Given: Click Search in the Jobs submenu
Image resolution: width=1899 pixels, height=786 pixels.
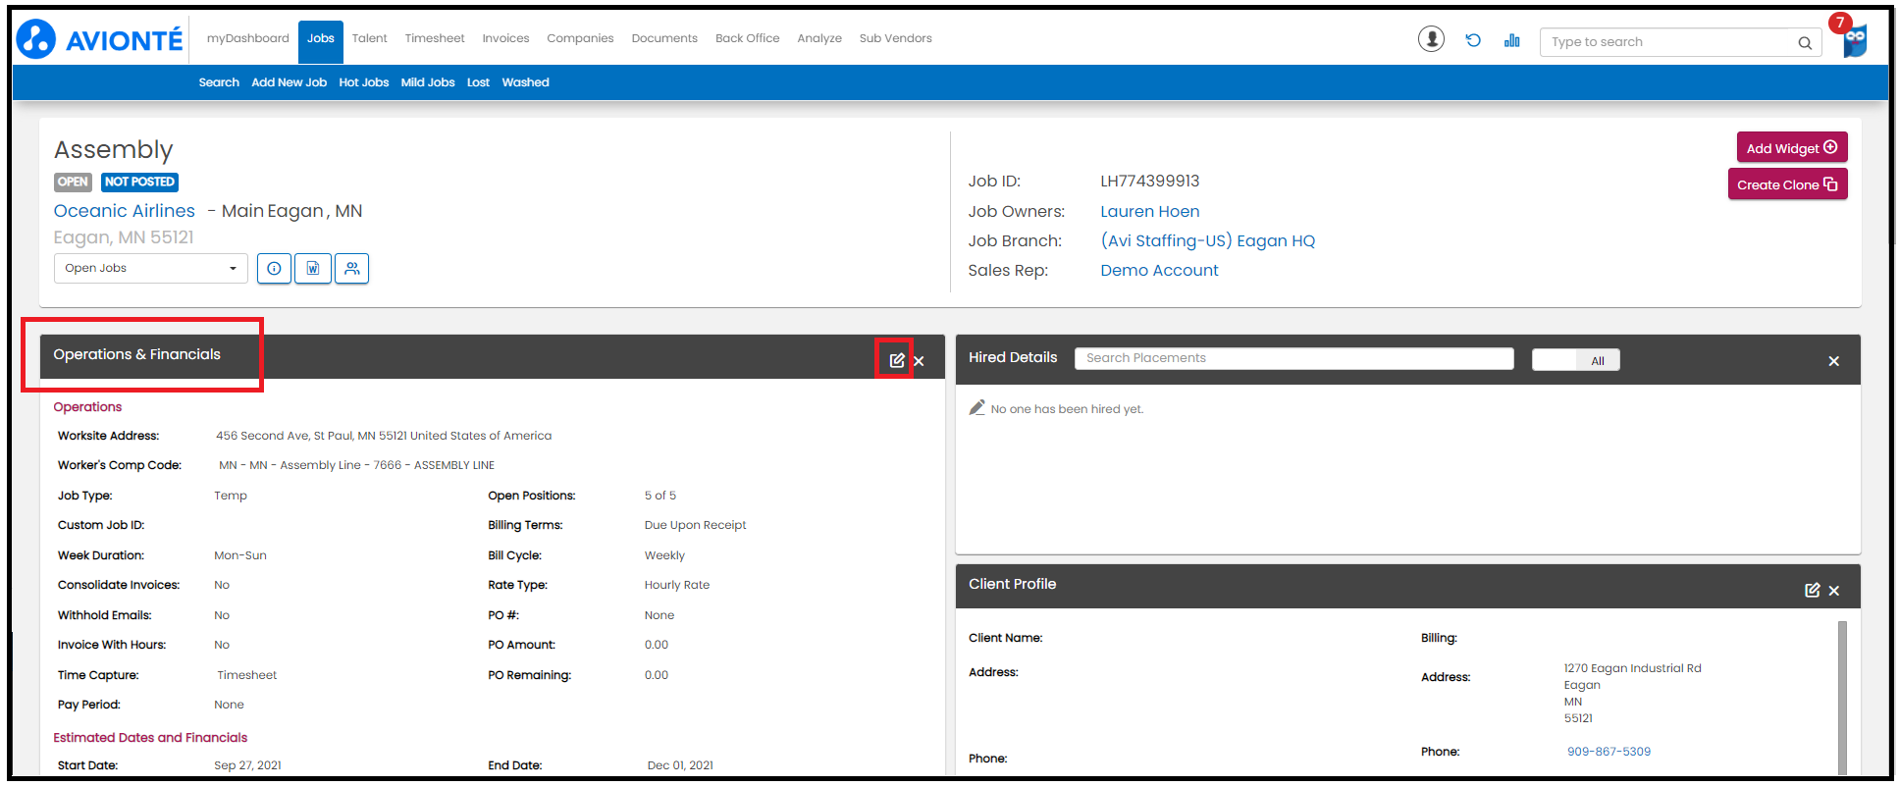Looking at the screenshot, I should [x=219, y=82].
